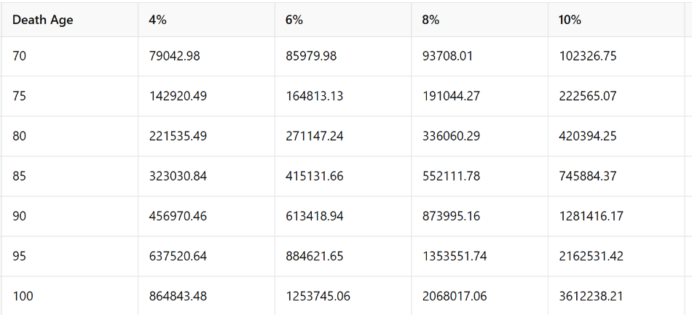Screen dimensions: 692x315
Task: Click the 8% column header
Action: (480, 20)
